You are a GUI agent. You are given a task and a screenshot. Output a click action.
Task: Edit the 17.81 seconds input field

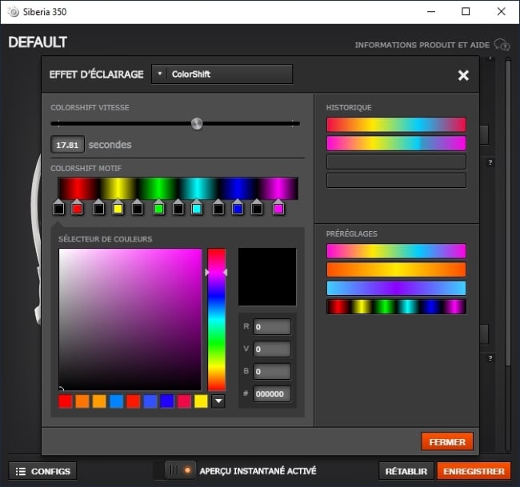tap(67, 145)
